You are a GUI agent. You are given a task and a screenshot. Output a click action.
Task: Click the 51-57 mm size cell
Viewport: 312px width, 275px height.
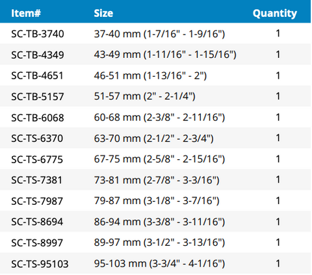pos(145,96)
